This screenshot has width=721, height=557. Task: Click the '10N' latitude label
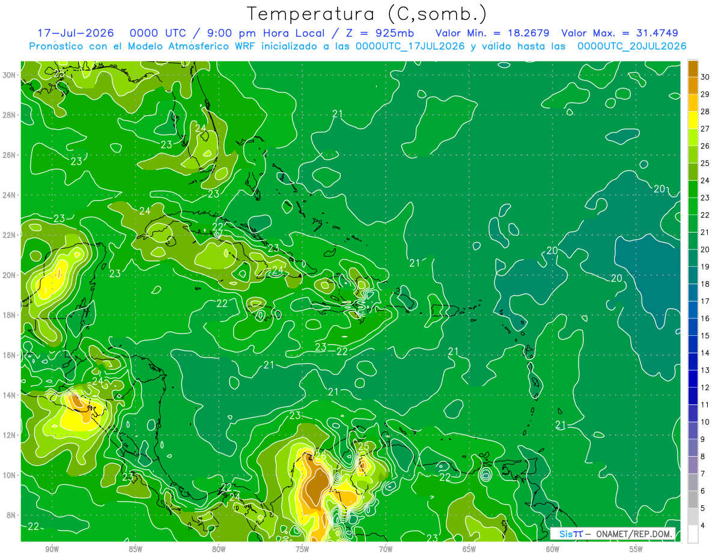pos(9,475)
